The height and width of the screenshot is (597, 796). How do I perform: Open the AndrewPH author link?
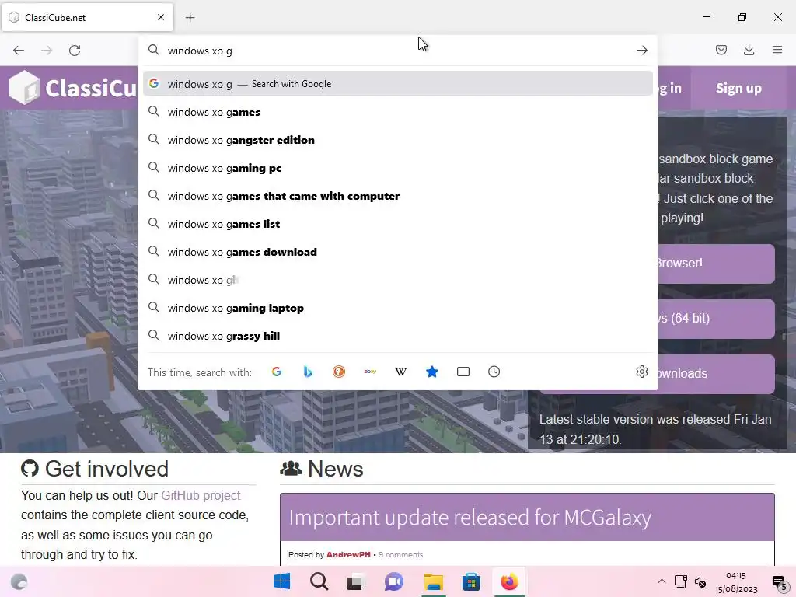[348, 555]
